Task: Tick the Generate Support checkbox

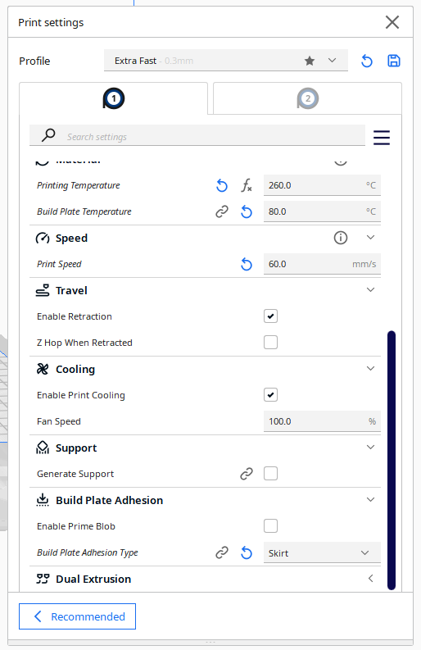Action: coord(270,474)
